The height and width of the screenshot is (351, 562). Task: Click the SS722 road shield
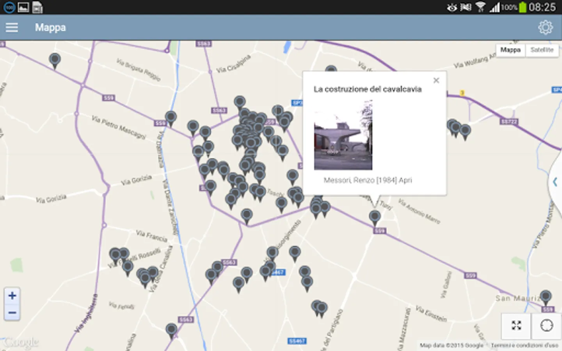tap(509, 122)
